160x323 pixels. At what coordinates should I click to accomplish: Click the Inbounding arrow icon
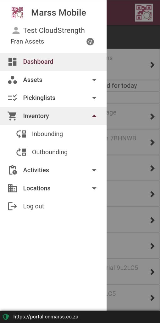21,134
